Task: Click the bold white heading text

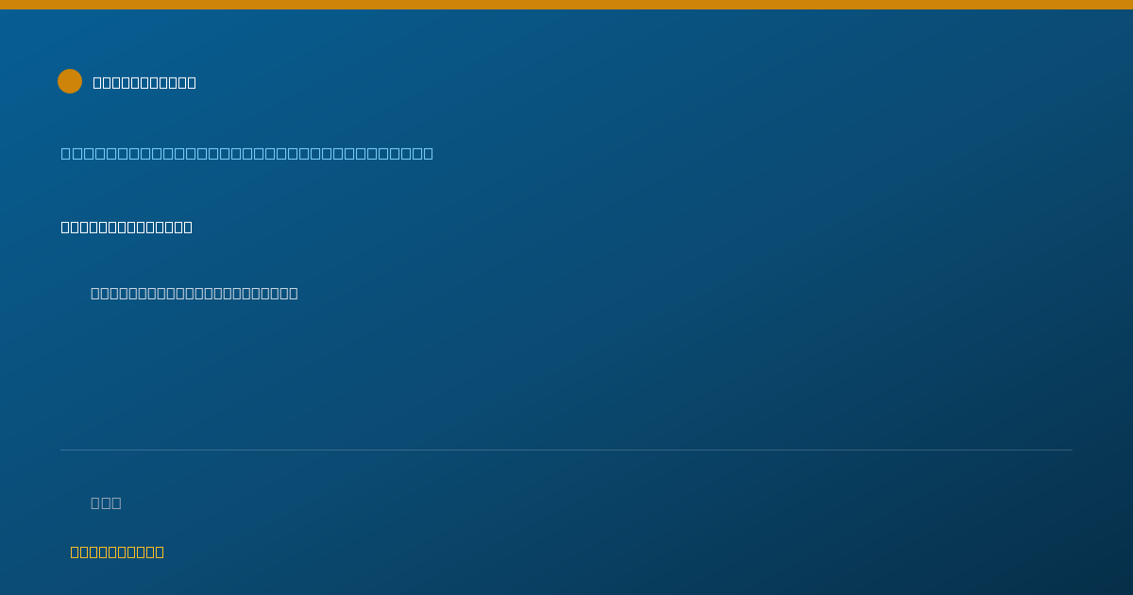Action: (127, 227)
